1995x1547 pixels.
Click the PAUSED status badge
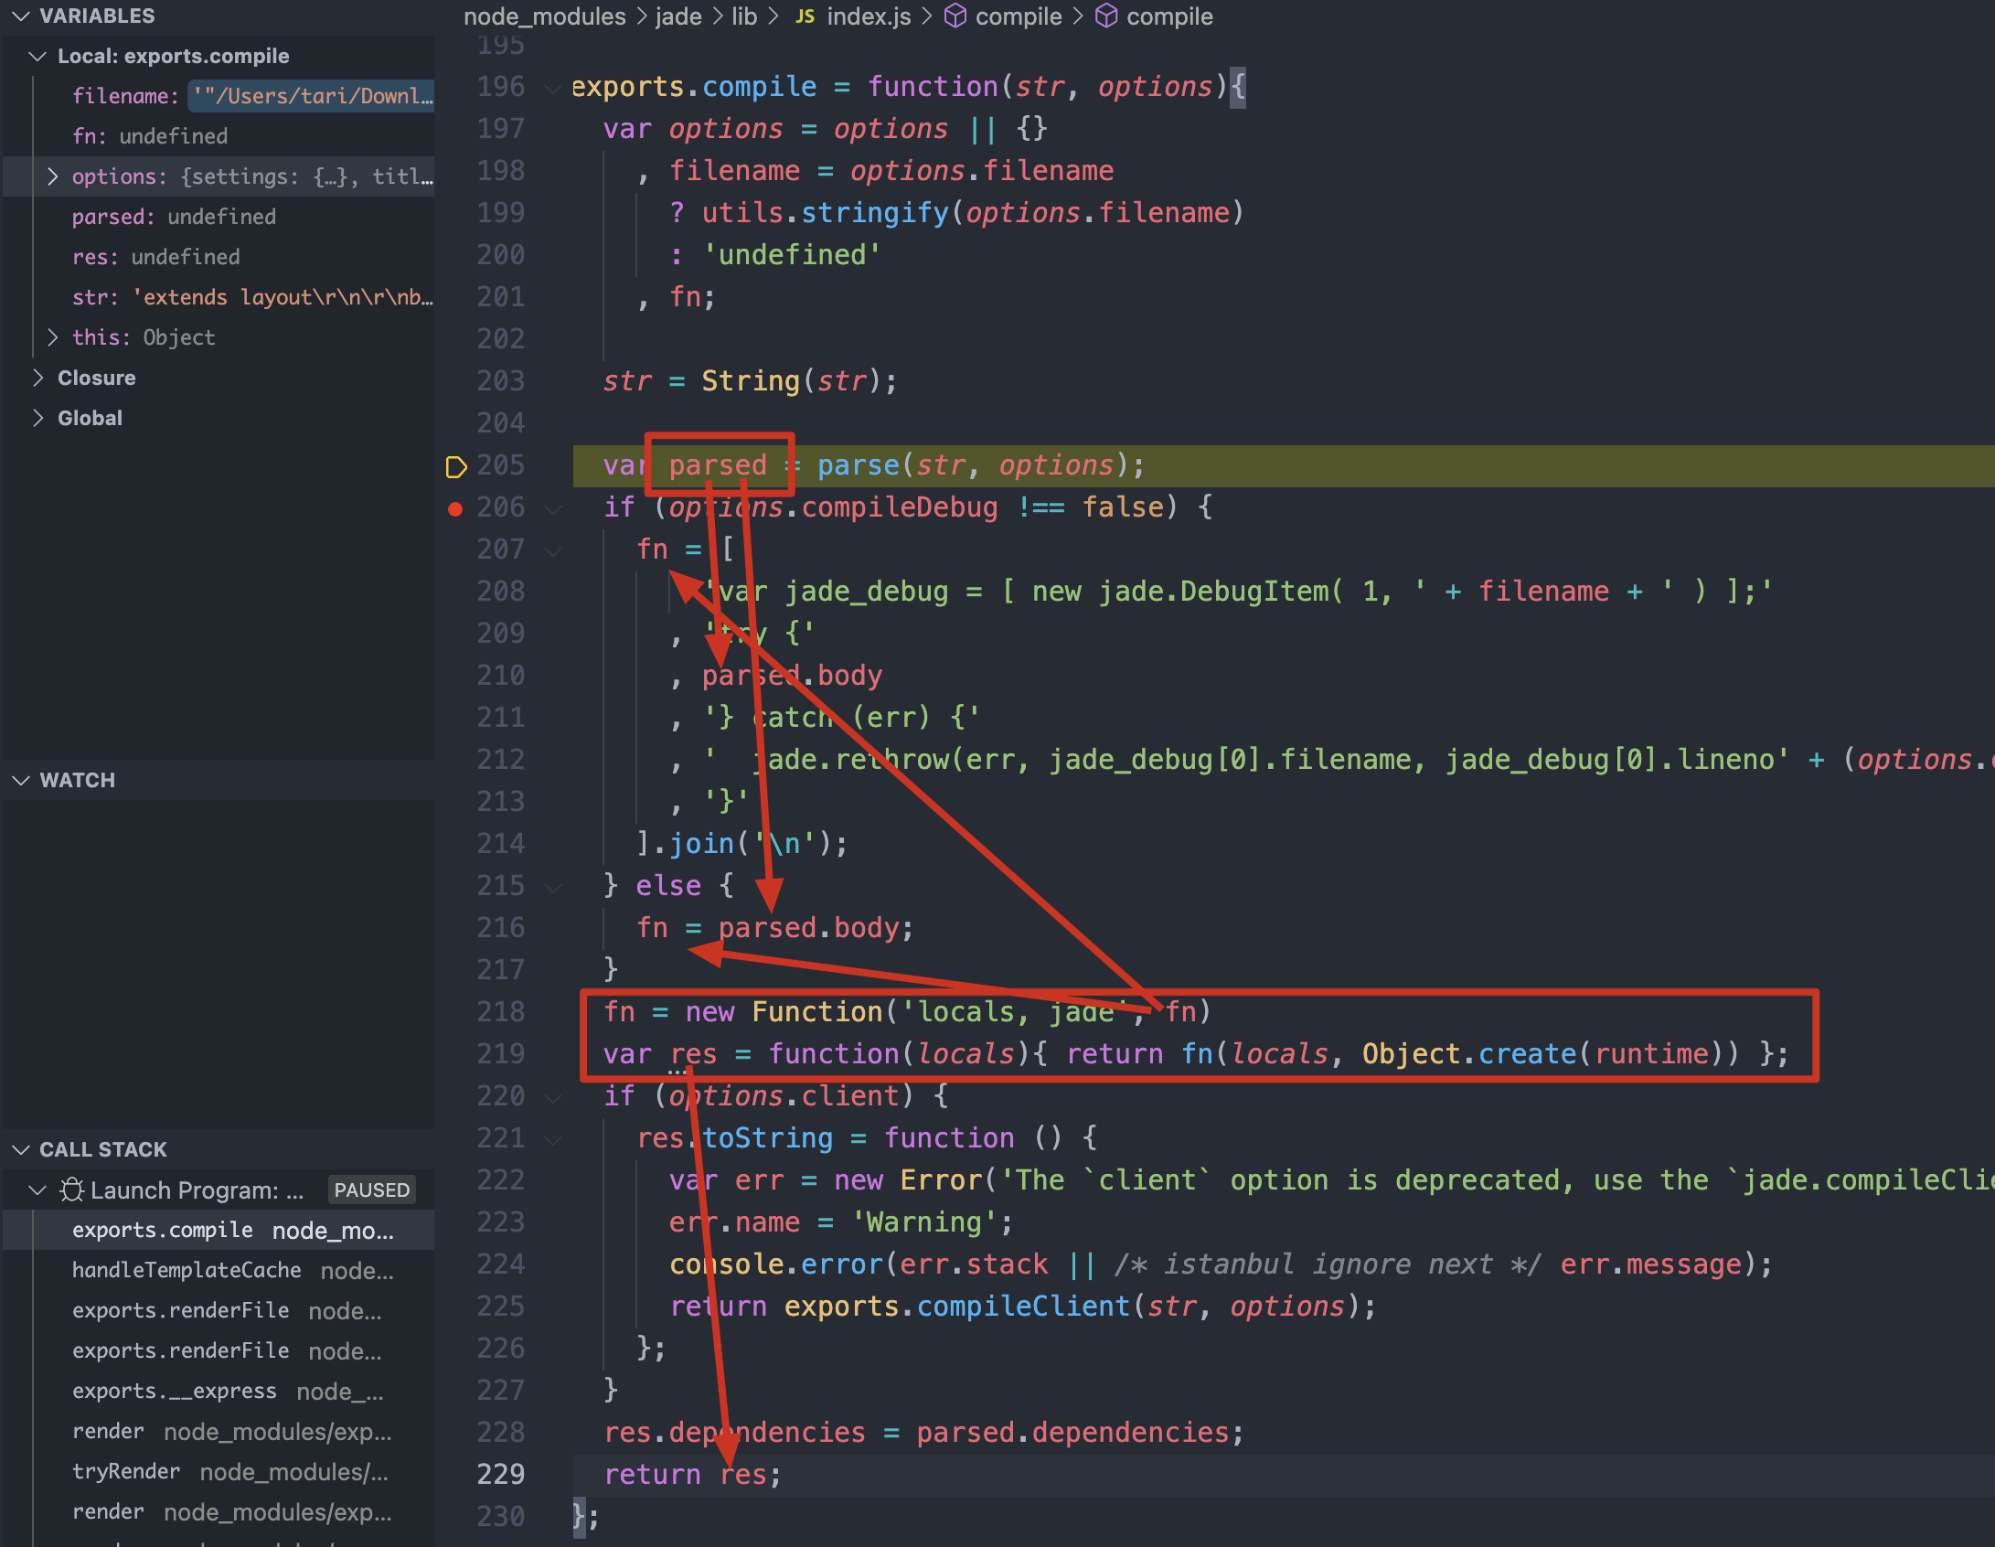tap(371, 1190)
